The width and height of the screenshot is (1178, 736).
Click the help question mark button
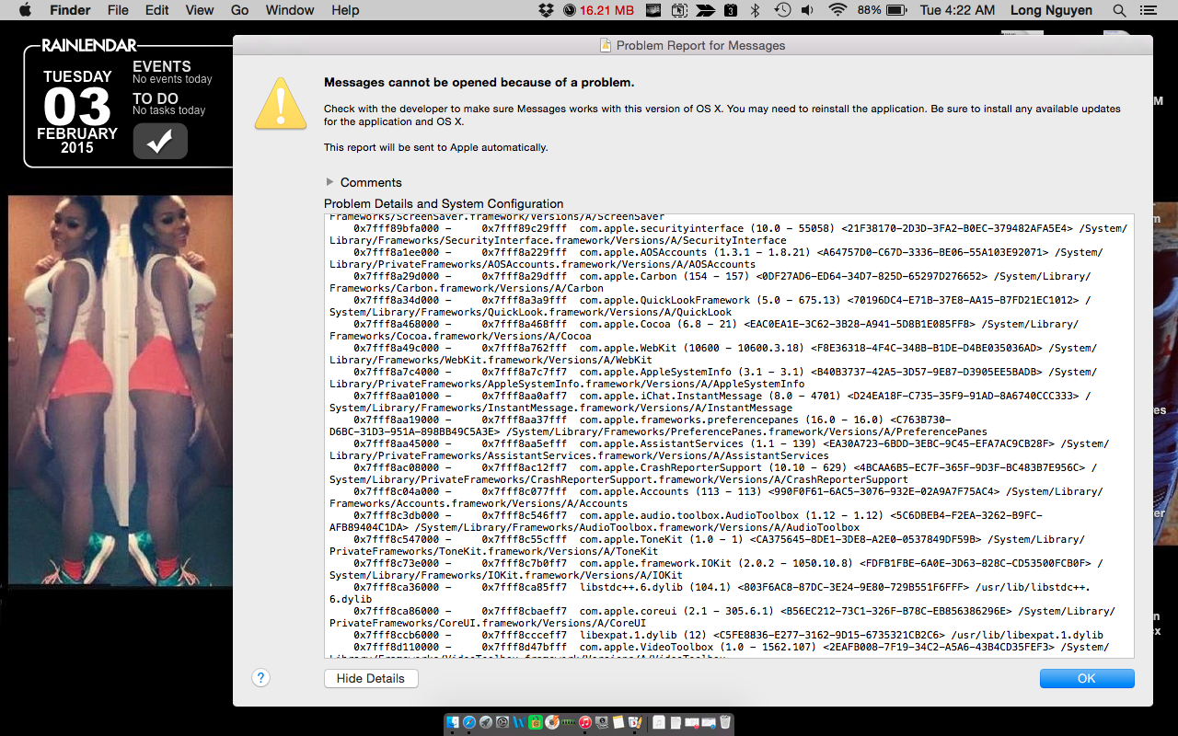pos(260,678)
